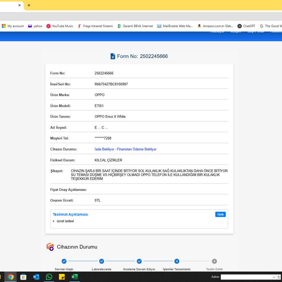Open a new browser tab

point(29,5)
